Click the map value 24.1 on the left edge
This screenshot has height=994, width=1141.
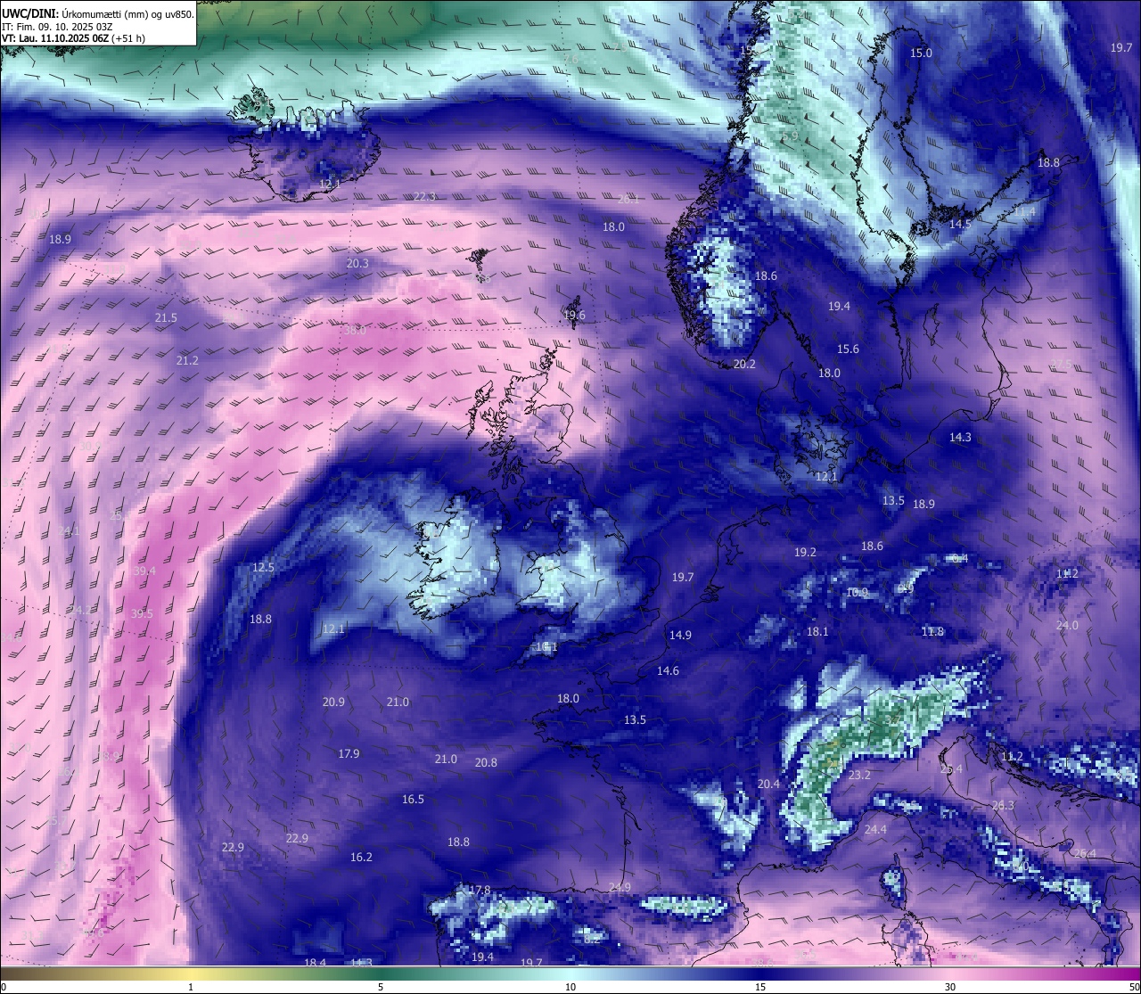tap(68, 531)
